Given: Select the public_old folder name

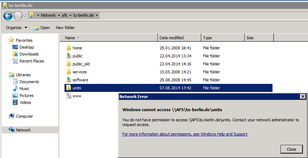Looking at the screenshot, I should (81, 64).
